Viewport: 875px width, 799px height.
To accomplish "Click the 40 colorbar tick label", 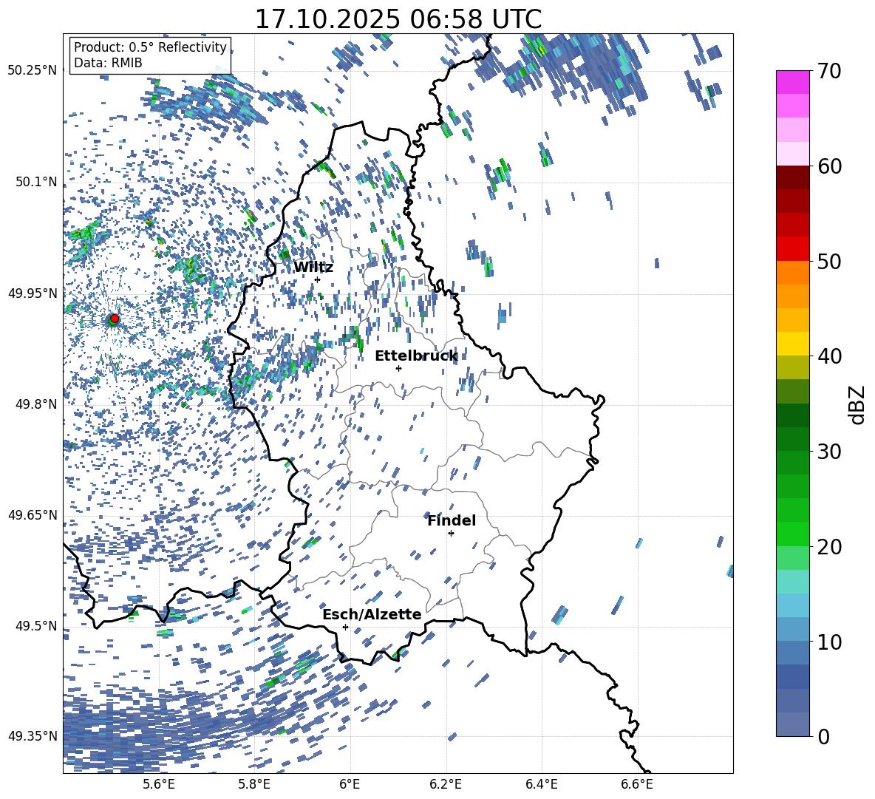I will (x=830, y=356).
